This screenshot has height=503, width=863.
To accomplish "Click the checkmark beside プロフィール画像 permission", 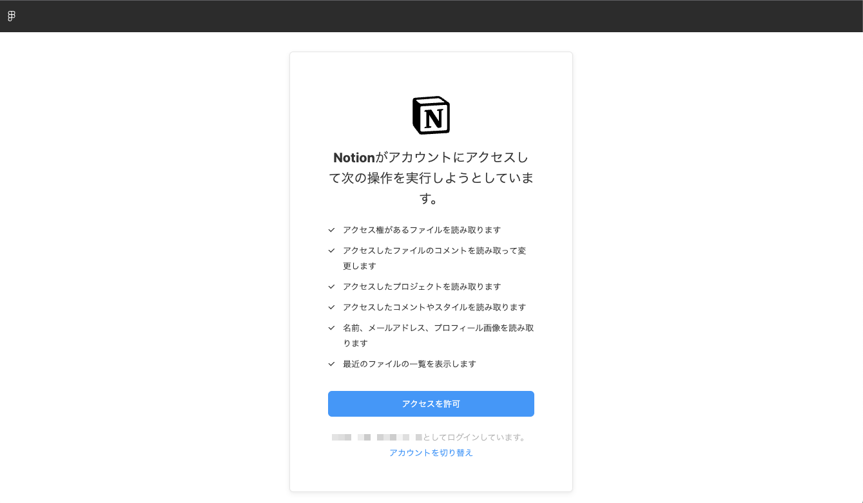I will [331, 328].
